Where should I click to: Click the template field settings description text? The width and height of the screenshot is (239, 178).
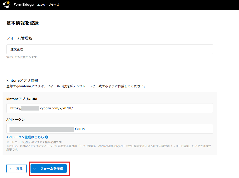[76, 86]
